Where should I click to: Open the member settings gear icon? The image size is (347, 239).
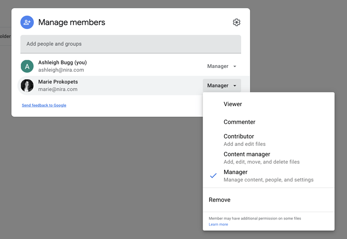coord(236,23)
